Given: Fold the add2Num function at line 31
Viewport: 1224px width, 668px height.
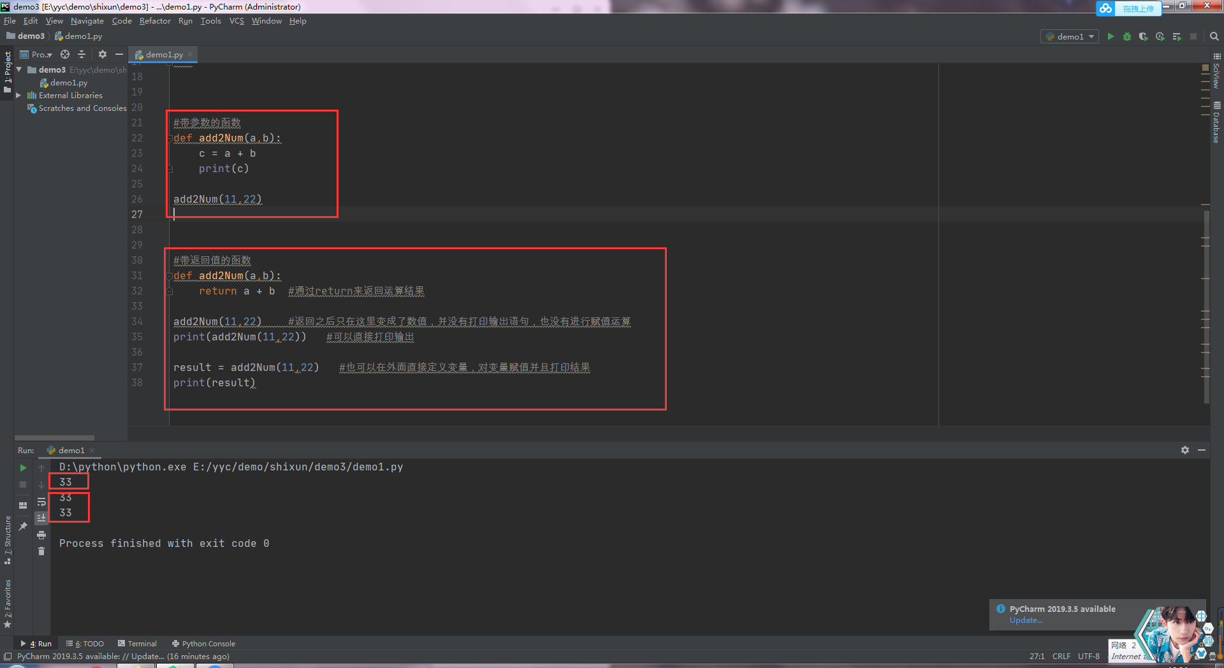Looking at the screenshot, I should [x=170, y=276].
